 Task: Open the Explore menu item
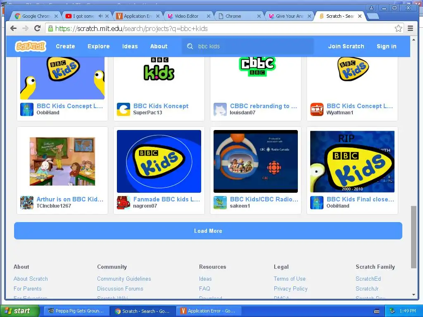(98, 46)
